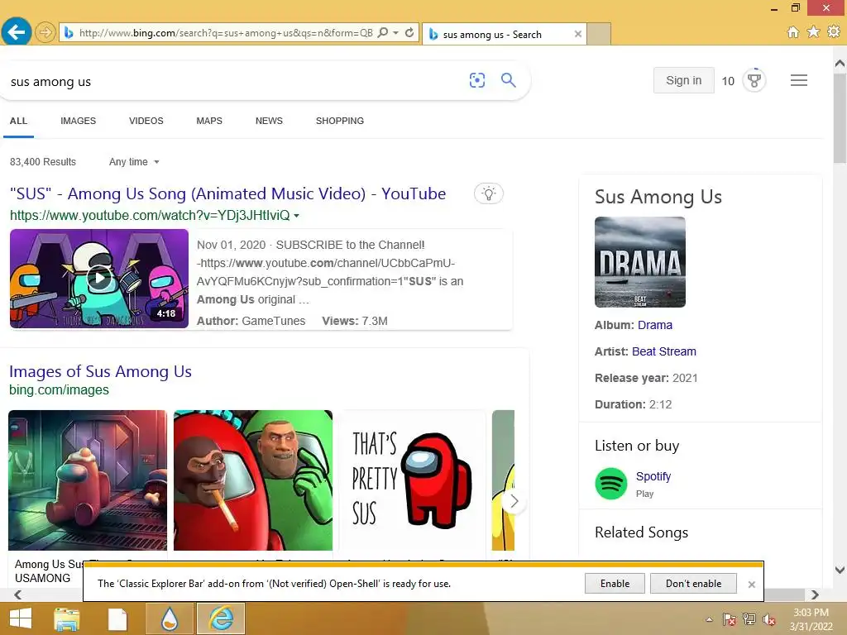Open the taskbar clock showing 3:03 PM
The height and width of the screenshot is (635, 847).
click(x=811, y=619)
